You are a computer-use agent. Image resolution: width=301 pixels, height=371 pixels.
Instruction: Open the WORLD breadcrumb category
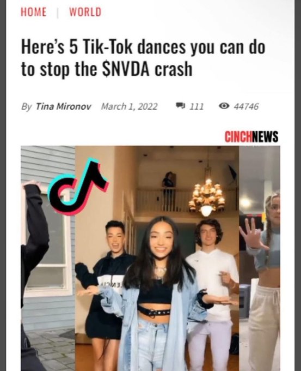coord(85,12)
